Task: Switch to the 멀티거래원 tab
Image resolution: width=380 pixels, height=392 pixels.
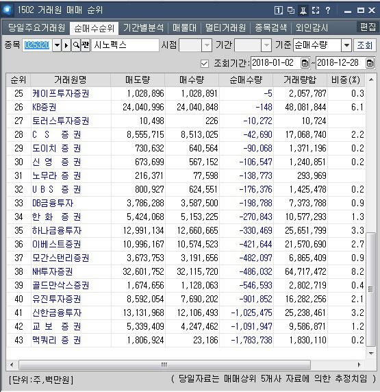Action: [225, 27]
